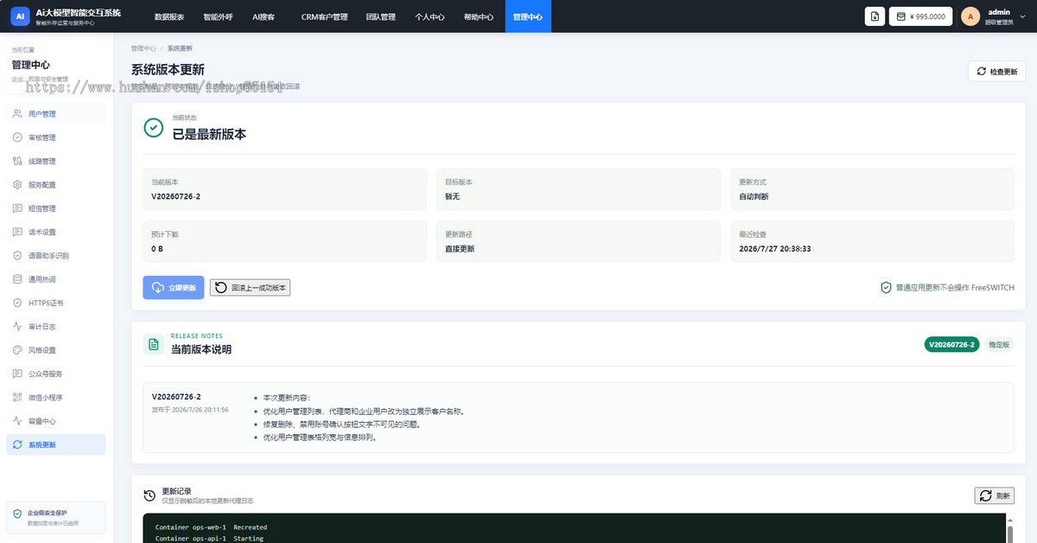The height and width of the screenshot is (543, 1037).
Task: Refresh the update log with 刷新
Action: point(995,495)
